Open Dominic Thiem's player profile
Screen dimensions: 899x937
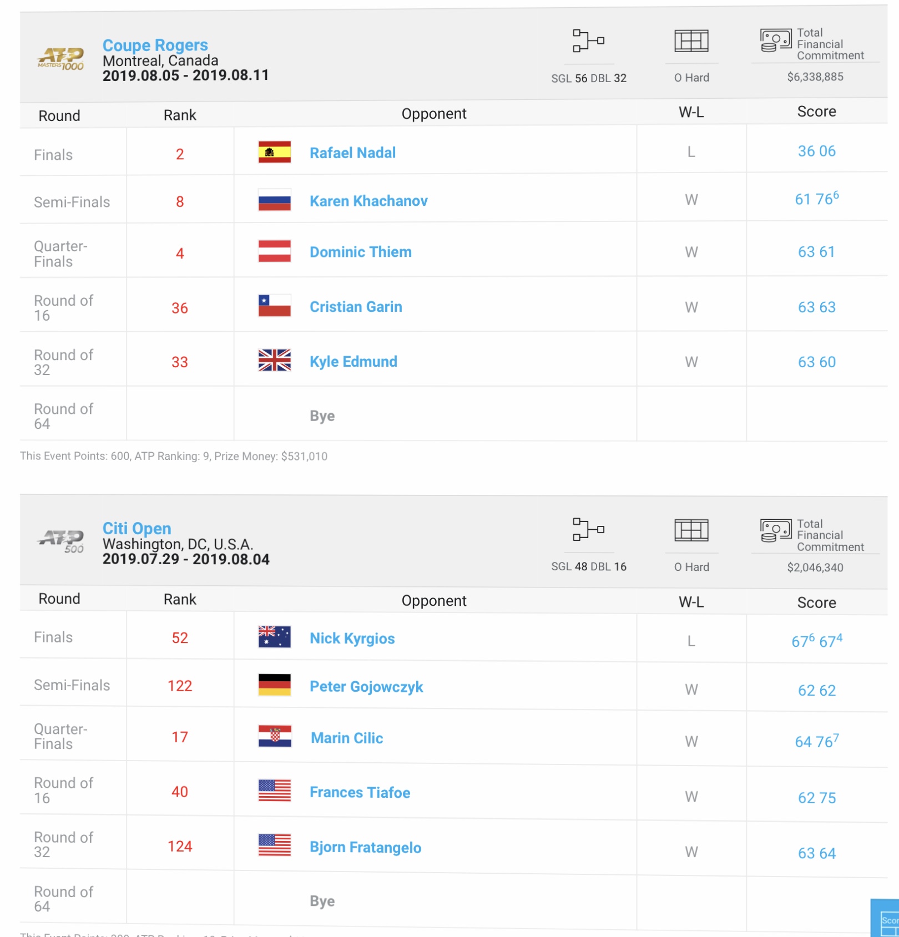click(x=361, y=252)
